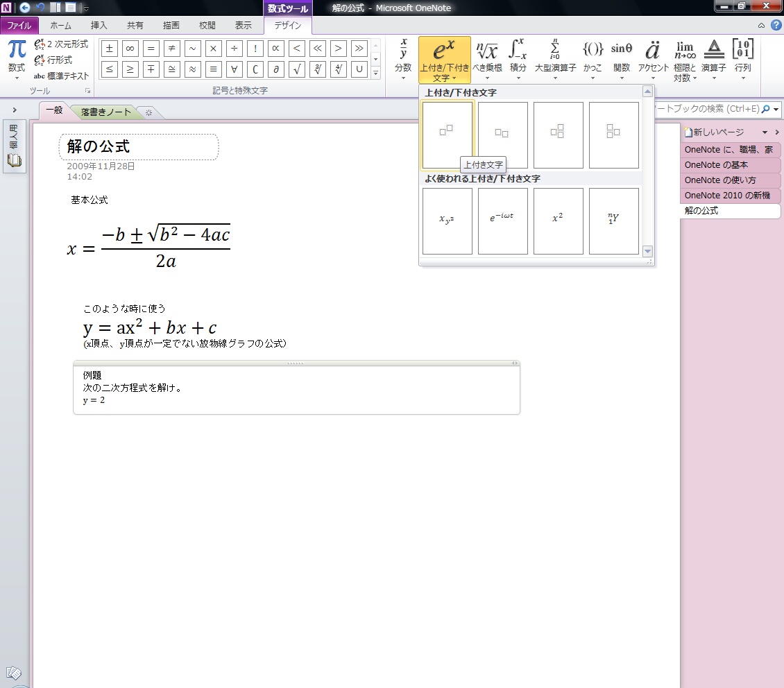The image size is (784, 688).
Task: Switch to the 挿入 insert tab
Action: click(99, 26)
